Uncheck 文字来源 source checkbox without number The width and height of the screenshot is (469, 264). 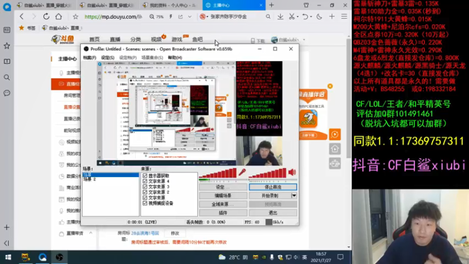(x=145, y=198)
